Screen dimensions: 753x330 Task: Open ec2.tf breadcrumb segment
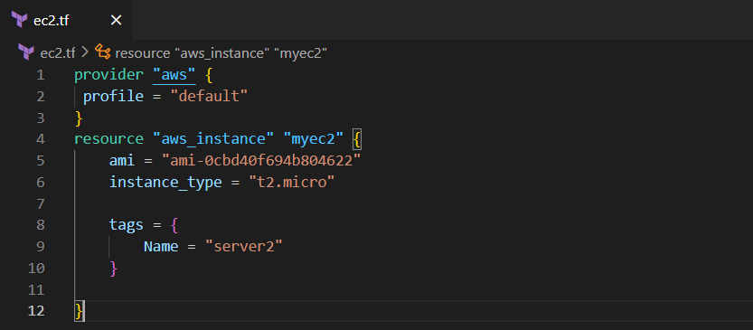click(x=58, y=52)
